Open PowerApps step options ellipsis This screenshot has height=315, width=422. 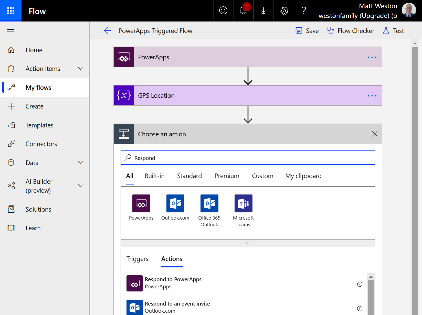[x=372, y=57]
